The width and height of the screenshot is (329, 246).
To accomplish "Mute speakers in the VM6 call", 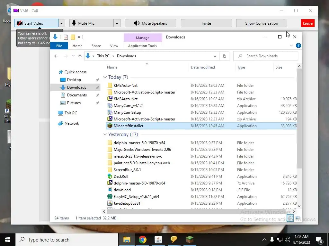I will coord(150,23).
